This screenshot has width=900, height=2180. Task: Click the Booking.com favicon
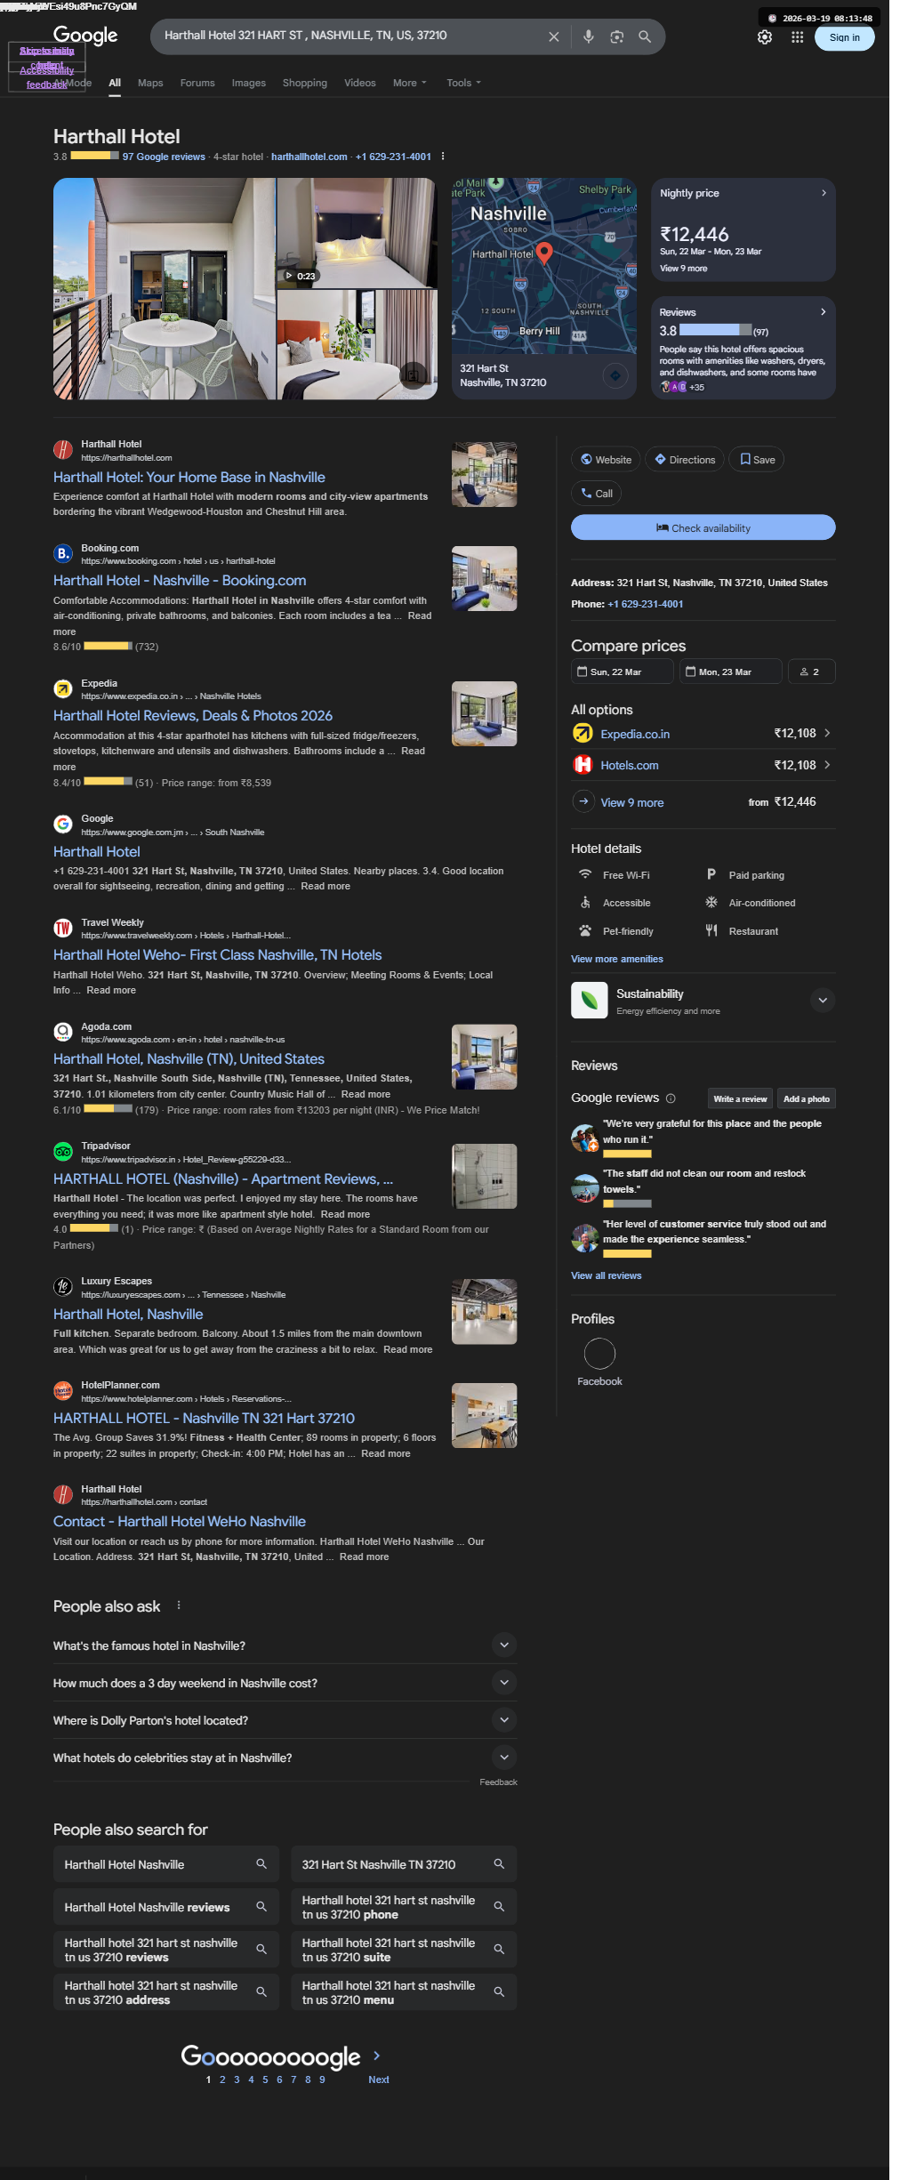63,553
